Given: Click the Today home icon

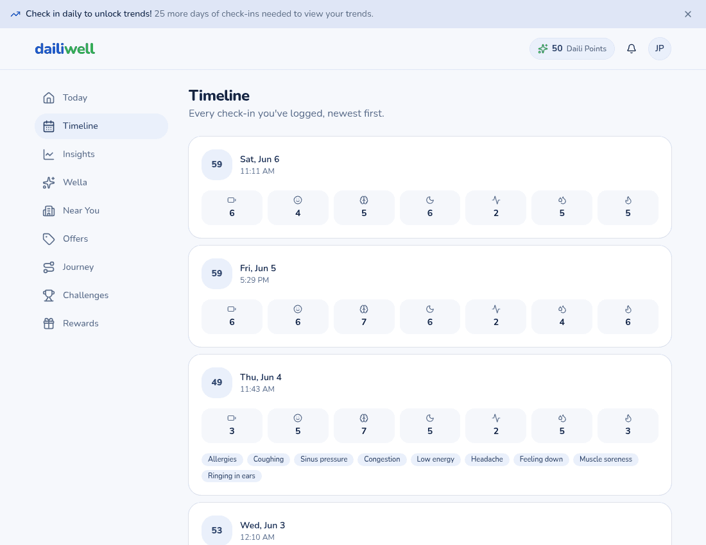Looking at the screenshot, I should 49,97.
